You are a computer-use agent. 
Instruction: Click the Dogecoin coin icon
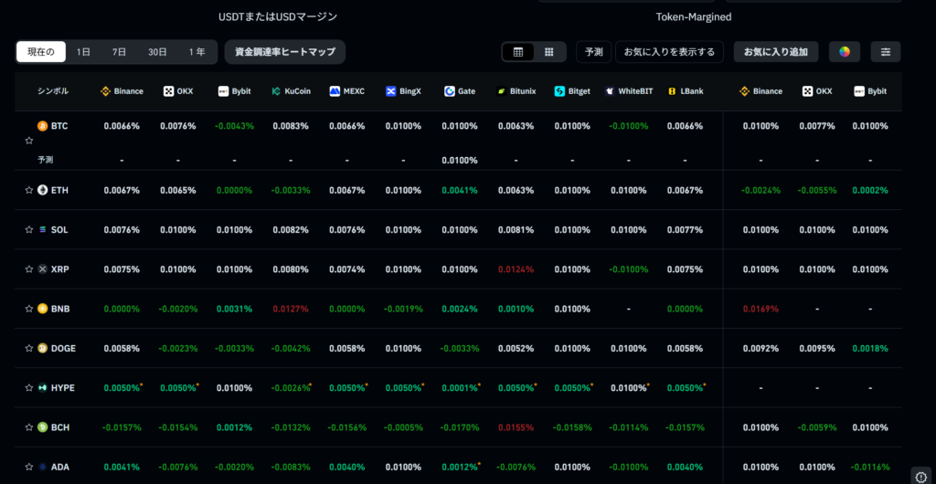click(42, 348)
